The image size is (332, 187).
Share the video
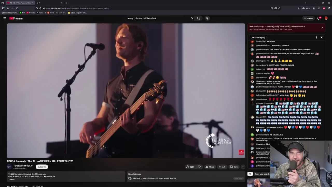coord(210,167)
